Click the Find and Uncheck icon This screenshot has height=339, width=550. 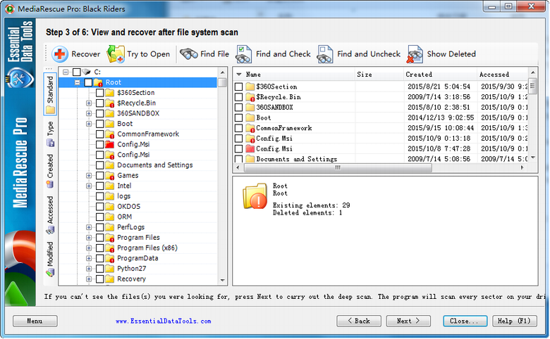coord(325,54)
